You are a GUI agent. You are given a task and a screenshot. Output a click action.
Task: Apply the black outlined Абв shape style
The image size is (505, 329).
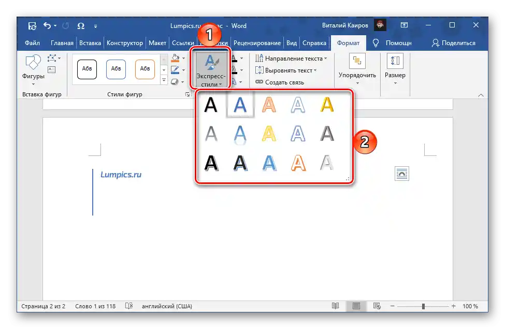[87, 69]
